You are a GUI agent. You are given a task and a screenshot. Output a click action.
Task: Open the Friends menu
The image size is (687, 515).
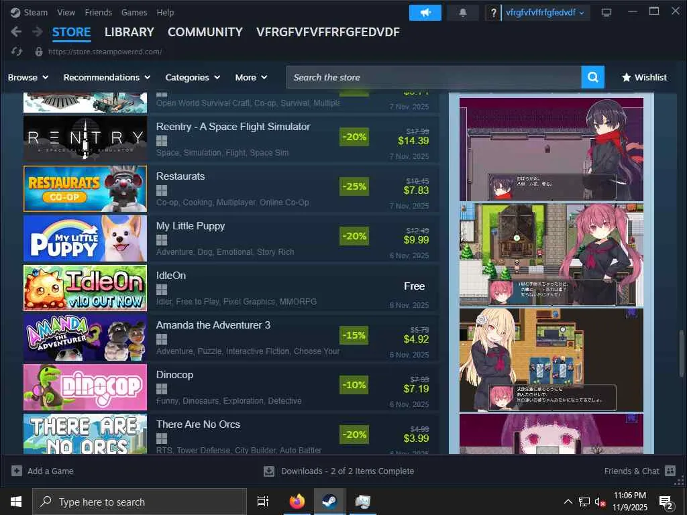[x=98, y=12]
